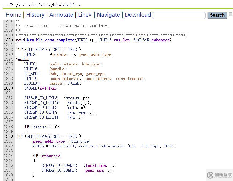233x181 pixels.
Task: Click the evt_len parameter in function signature
Action: [x=122, y=40]
